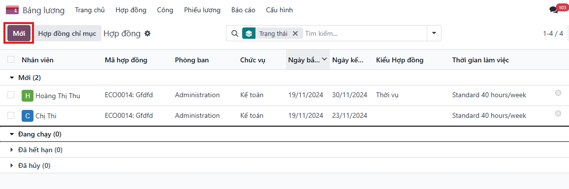This screenshot has height=189, width=569.
Task: Click the gear icon next to Hợp đồng
Action: tap(147, 33)
